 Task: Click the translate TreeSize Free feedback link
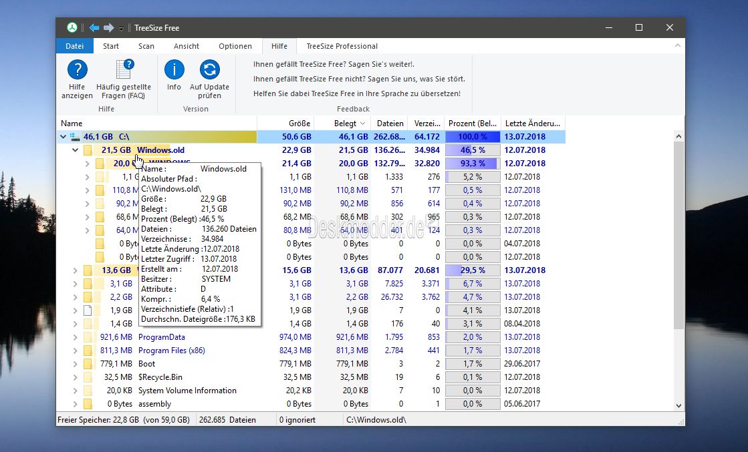point(357,94)
